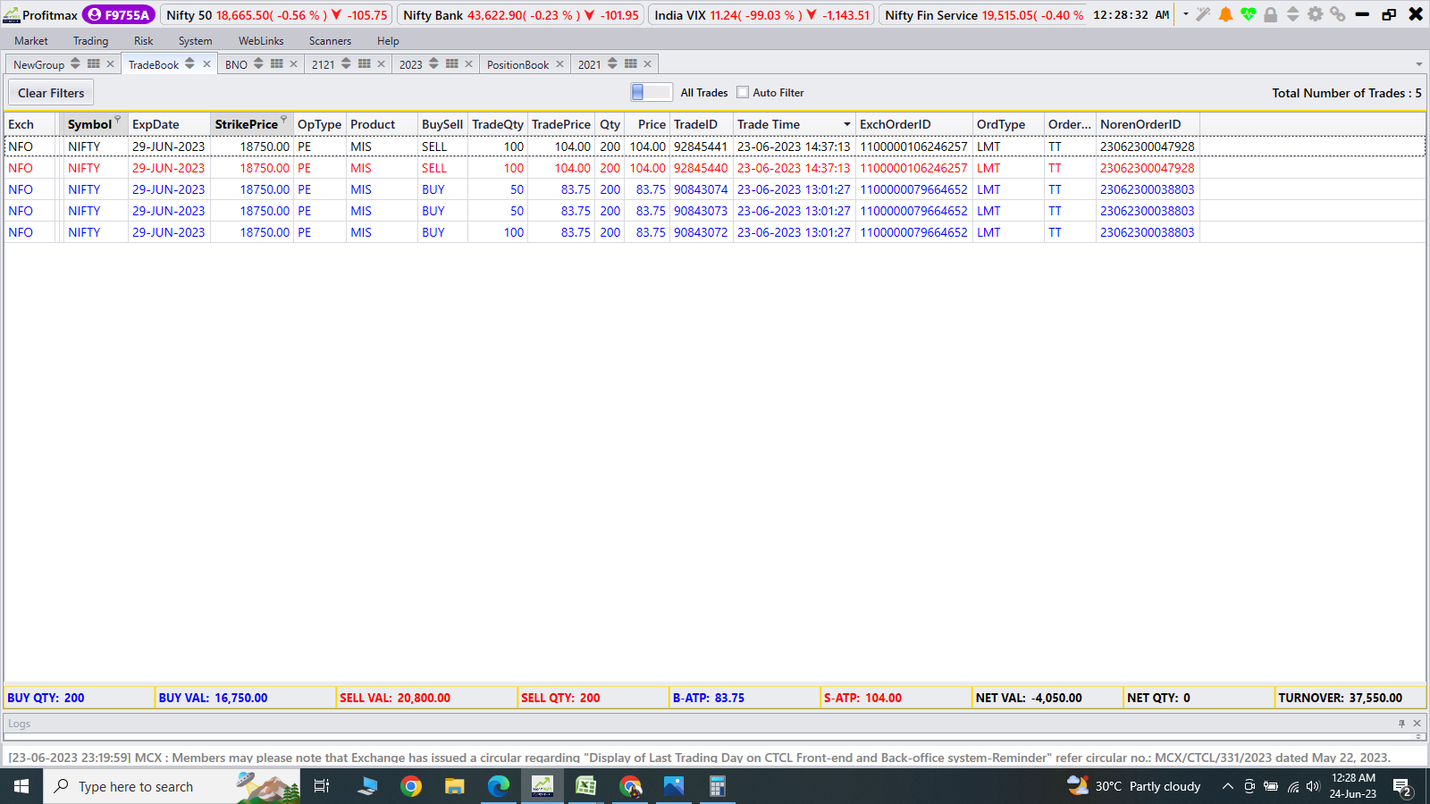1430x804 pixels.
Task: Close the TradeBook tab
Action: [x=206, y=63]
